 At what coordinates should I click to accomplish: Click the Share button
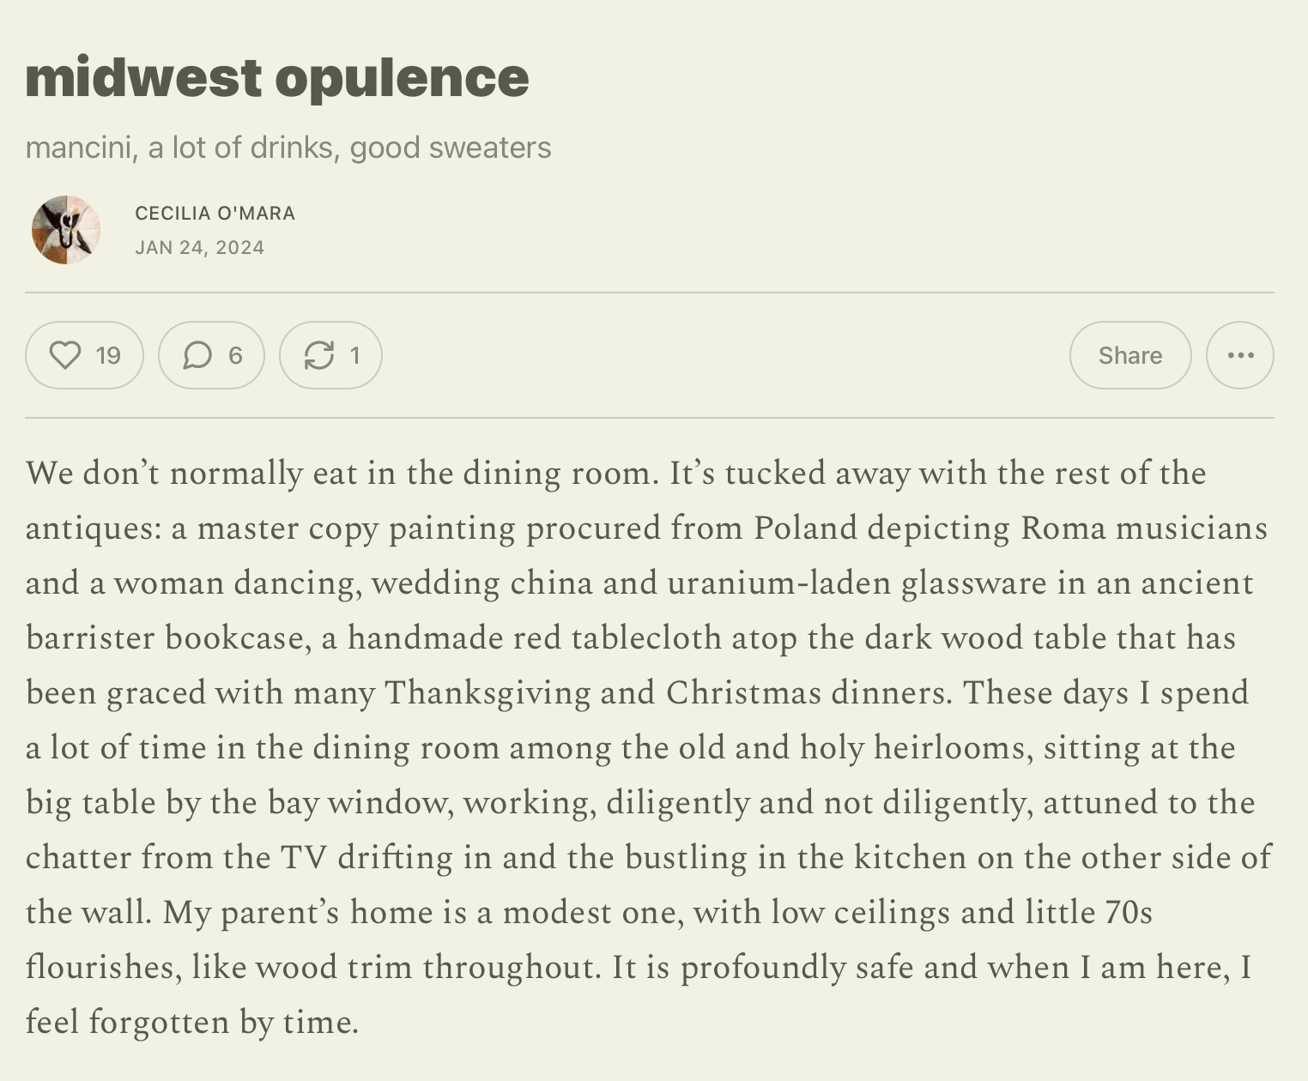pos(1130,355)
